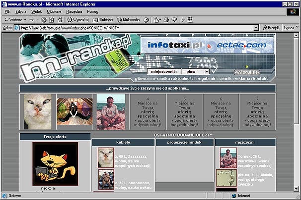Click the checkmark icon beside płeć dropdown
Screen dimensions: 301x200
click(x=214, y=71)
